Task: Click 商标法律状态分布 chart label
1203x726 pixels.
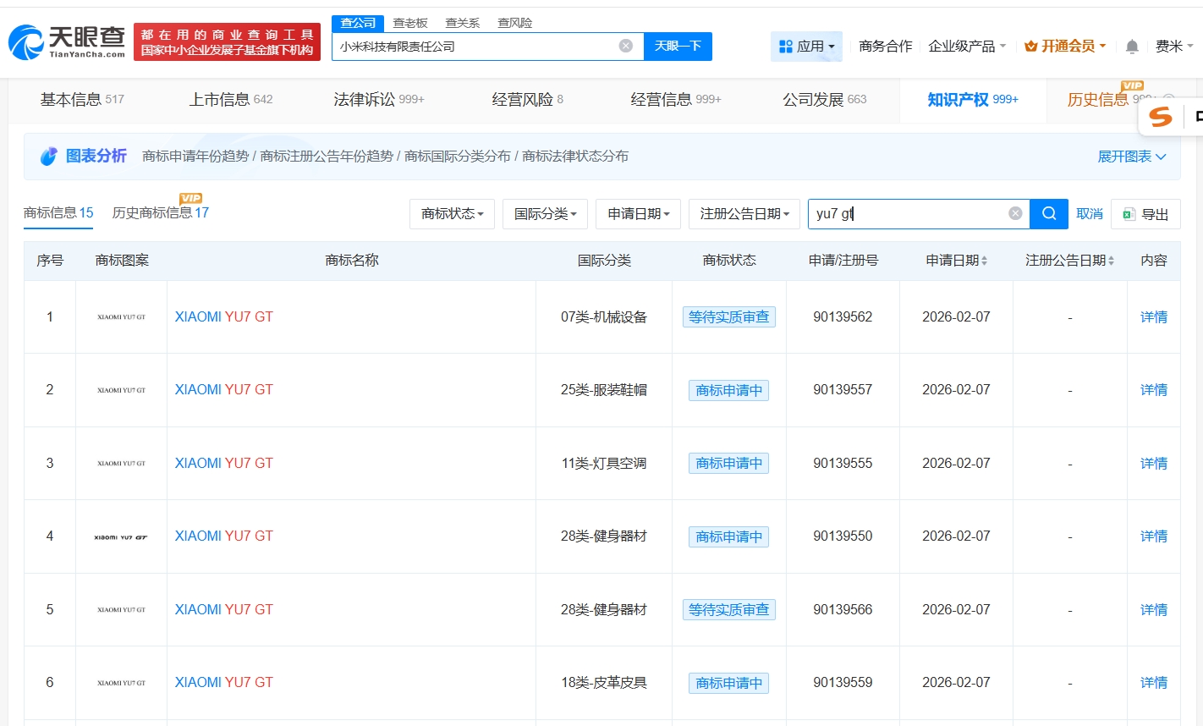Action: tap(575, 157)
